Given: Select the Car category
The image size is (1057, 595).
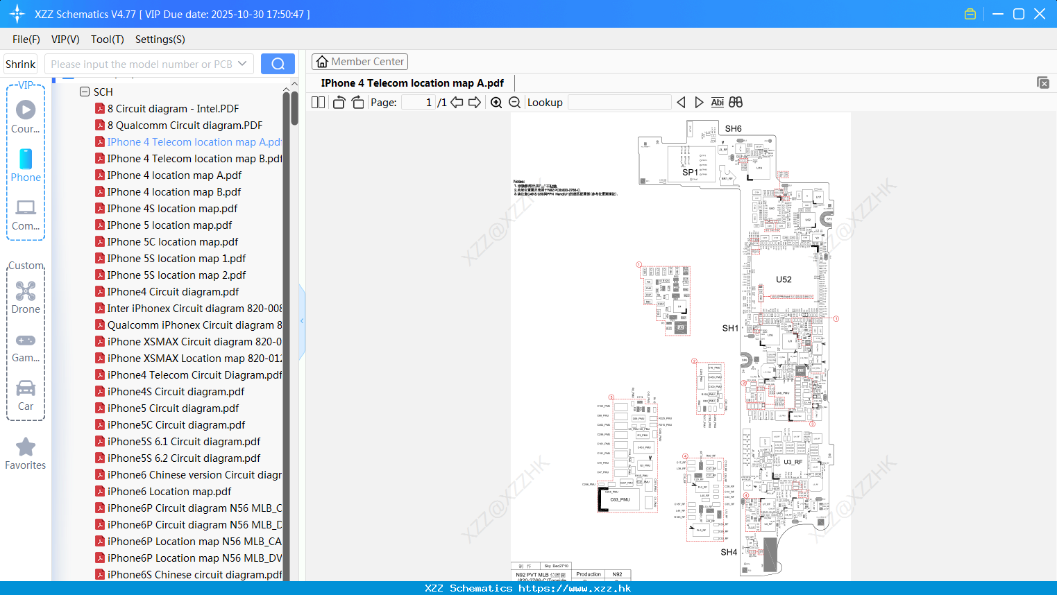Looking at the screenshot, I should point(26,395).
